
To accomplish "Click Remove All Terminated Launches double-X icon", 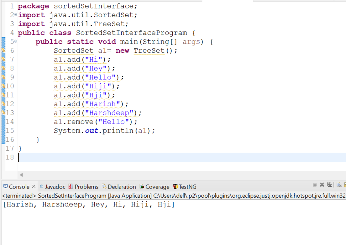I will click(329, 185).
